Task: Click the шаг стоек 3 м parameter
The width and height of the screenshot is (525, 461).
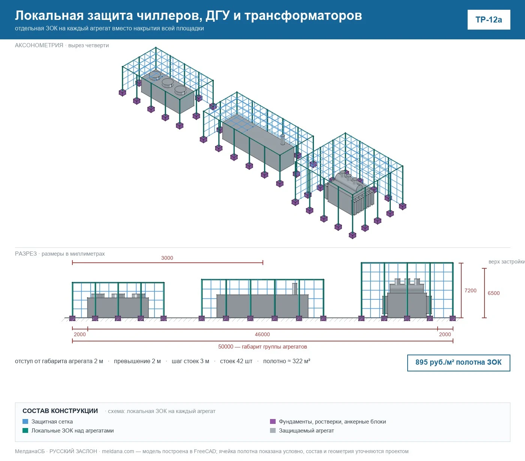Action: click(190, 361)
